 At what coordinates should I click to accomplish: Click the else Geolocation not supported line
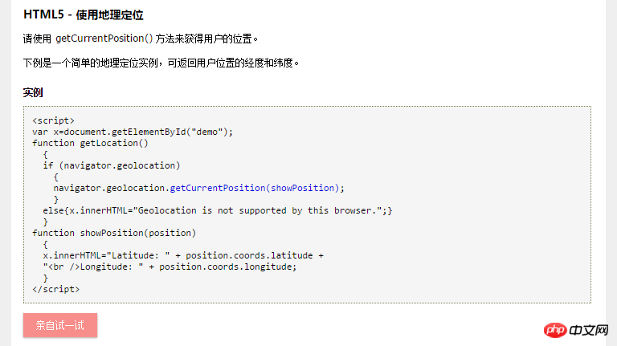click(x=218, y=210)
